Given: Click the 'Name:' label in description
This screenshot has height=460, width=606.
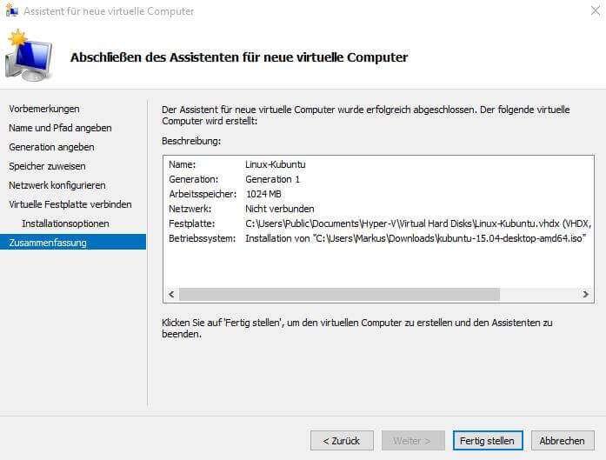Looking at the screenshot, I should click(x=182, y=164).
